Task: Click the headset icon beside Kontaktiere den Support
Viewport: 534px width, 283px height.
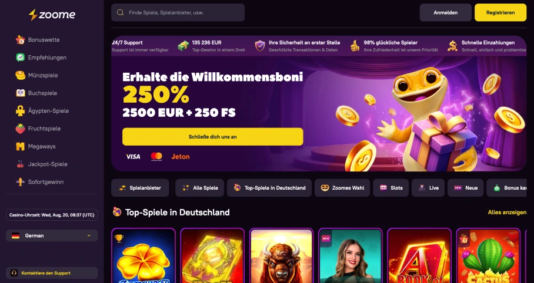Action: (14, 273)
